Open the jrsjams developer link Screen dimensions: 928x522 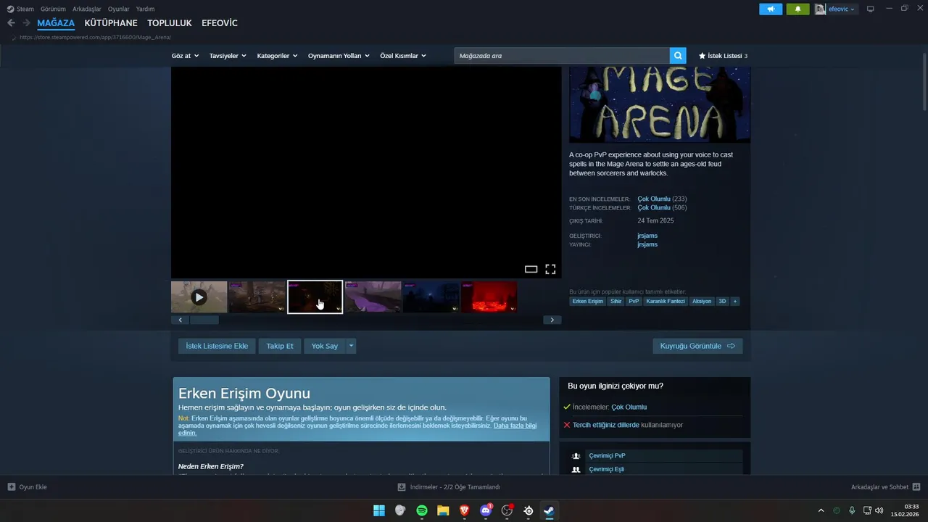pos(647,236)
